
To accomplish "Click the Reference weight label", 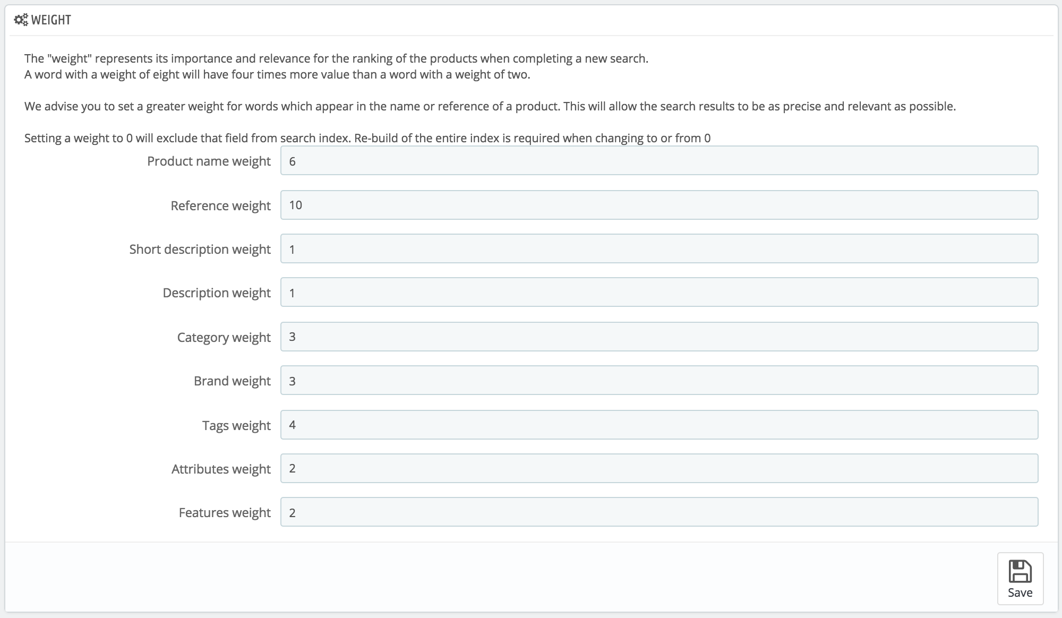I will pyautogui.click(x=220, y=206).
